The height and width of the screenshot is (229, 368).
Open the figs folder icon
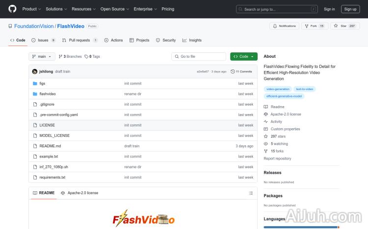35,83
